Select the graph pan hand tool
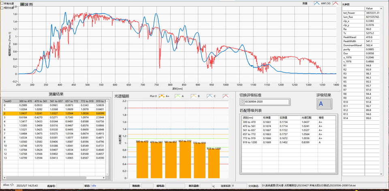This screenshot has width=389, height=191. click(x=31, y=4)
